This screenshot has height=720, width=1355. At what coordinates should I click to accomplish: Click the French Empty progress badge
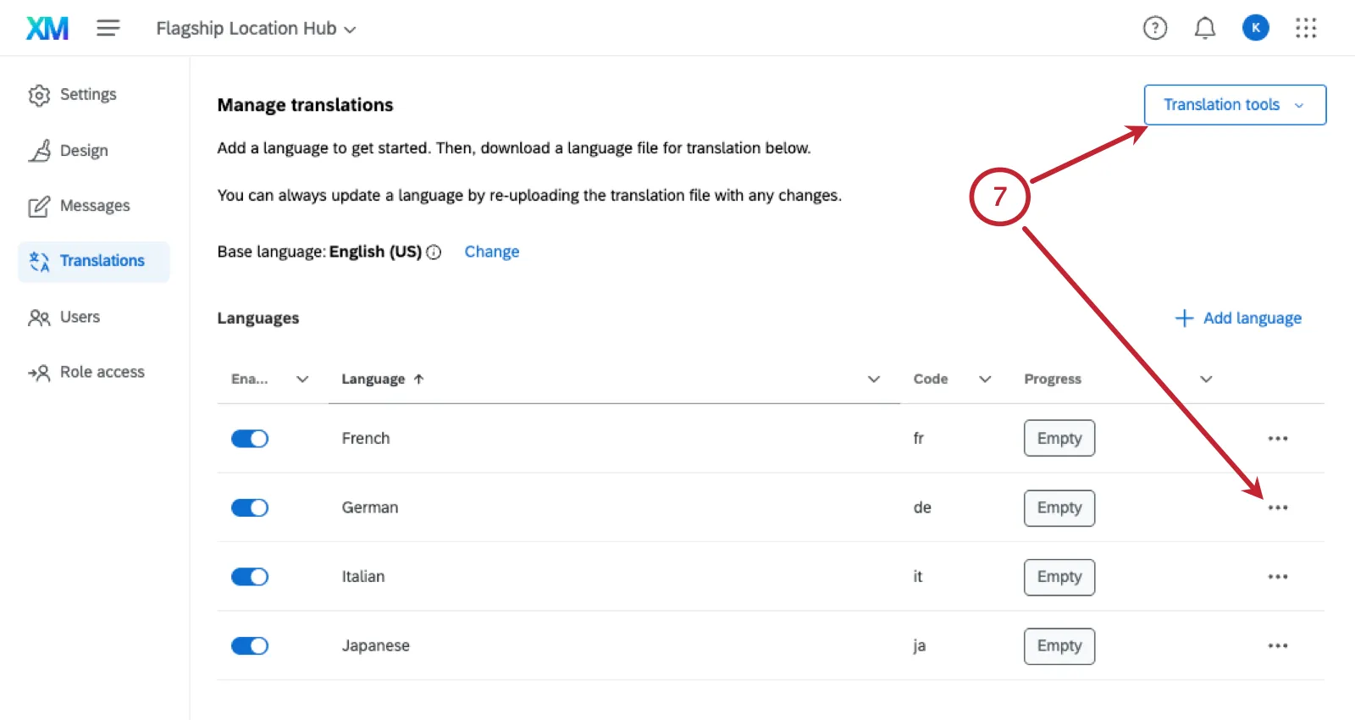click(x=1059, y=439)
